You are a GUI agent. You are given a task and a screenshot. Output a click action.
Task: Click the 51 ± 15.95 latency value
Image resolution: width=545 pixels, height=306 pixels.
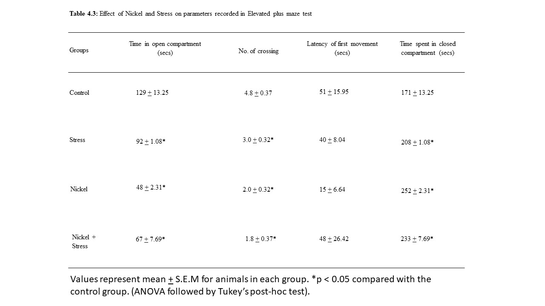[x=334, y=92]
